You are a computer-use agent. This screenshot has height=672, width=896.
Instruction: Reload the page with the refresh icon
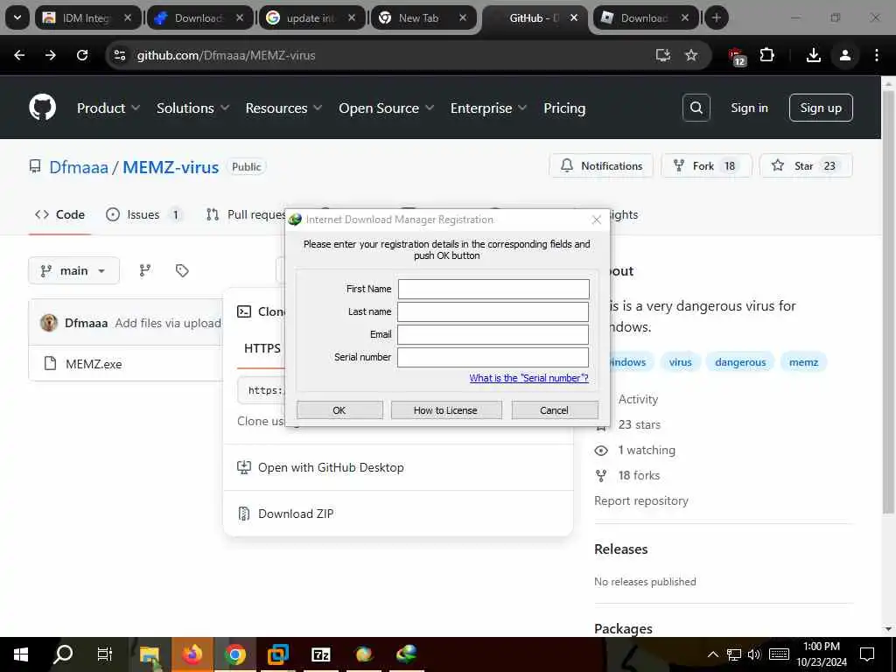[82, 55]
